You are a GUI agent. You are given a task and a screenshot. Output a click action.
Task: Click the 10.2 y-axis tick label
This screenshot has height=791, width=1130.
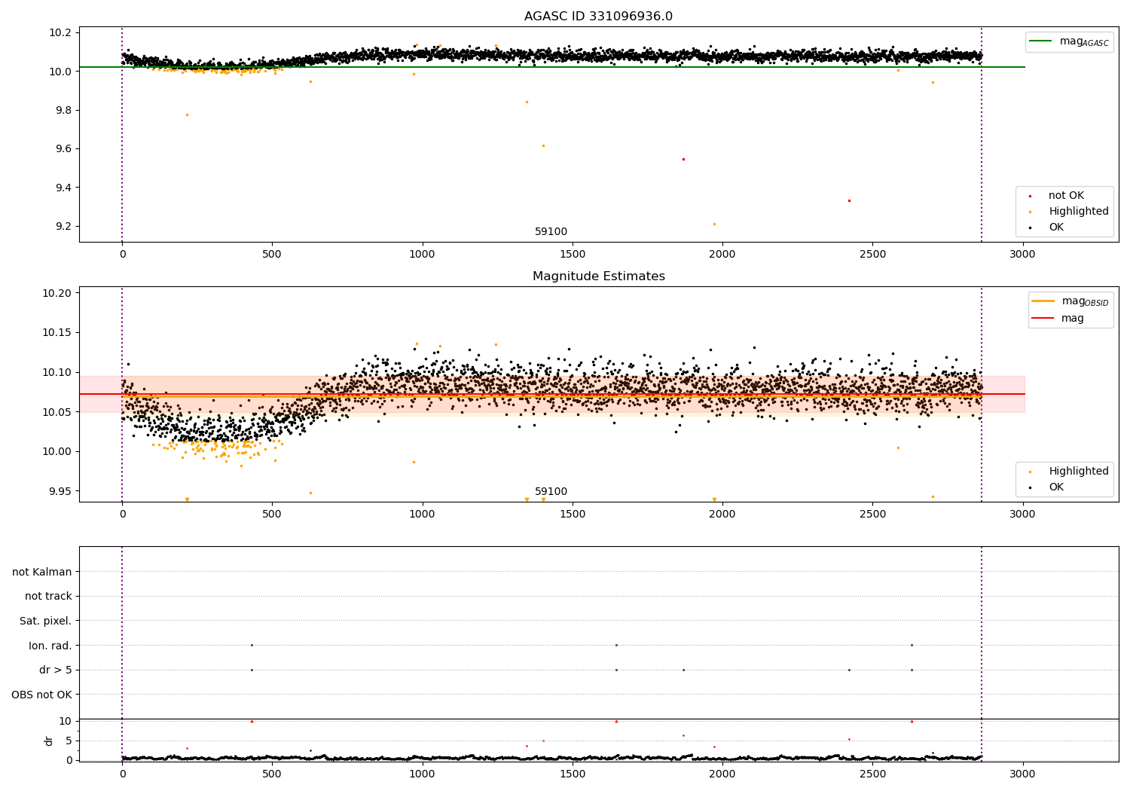(x=61, y=32)
